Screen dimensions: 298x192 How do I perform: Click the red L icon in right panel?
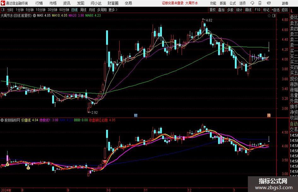coord(292,11)
